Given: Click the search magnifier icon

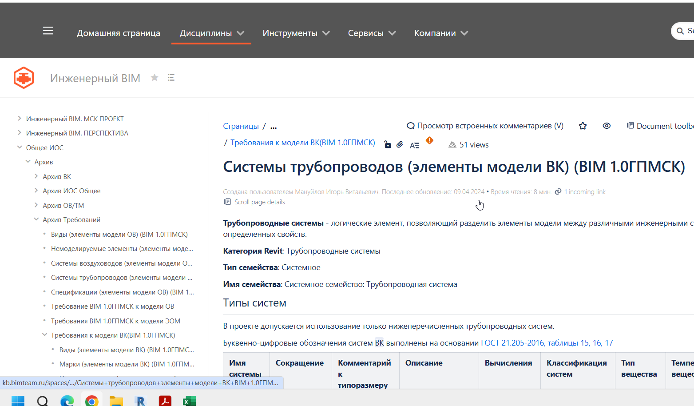Looking at the screenshot, I should [680, 31].
